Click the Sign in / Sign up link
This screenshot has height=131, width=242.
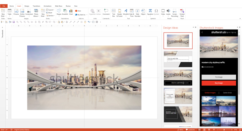point(231,33)
